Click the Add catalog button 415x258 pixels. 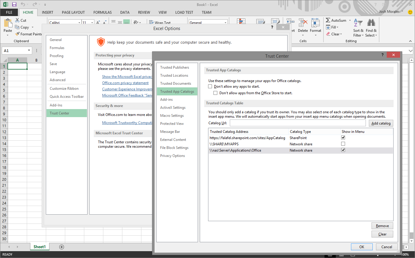(x=381, y=123)
